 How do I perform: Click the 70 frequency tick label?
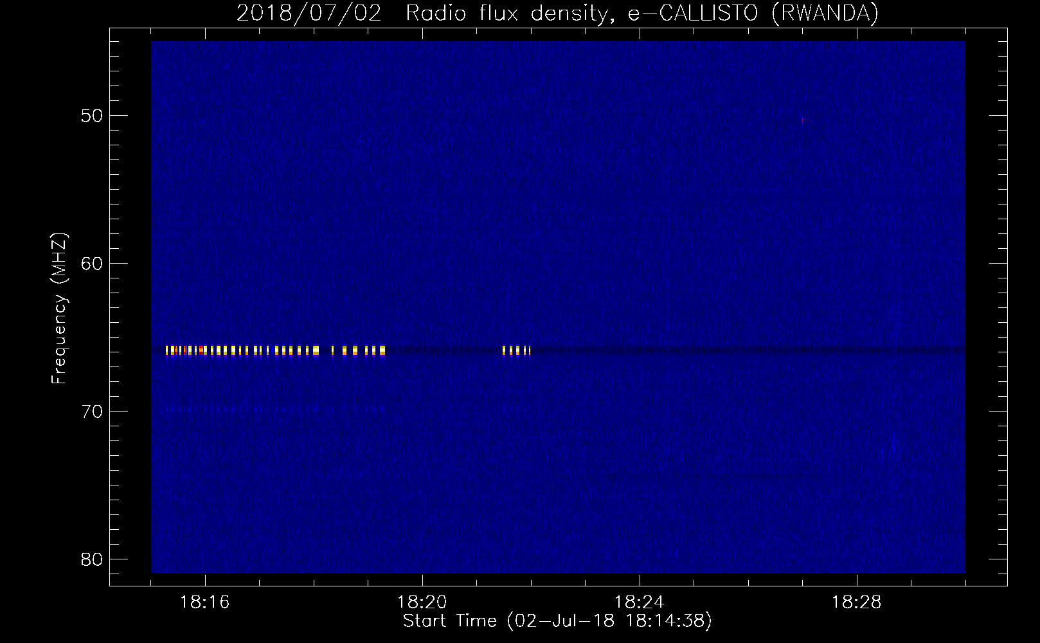93,412
